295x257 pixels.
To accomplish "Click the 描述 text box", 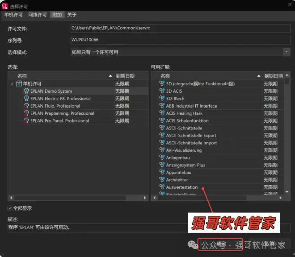I will tap(149, 228).
